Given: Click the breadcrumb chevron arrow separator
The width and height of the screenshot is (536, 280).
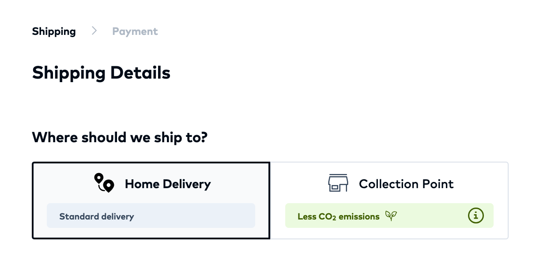Looking at the screenshot, I should pos(94,31).
